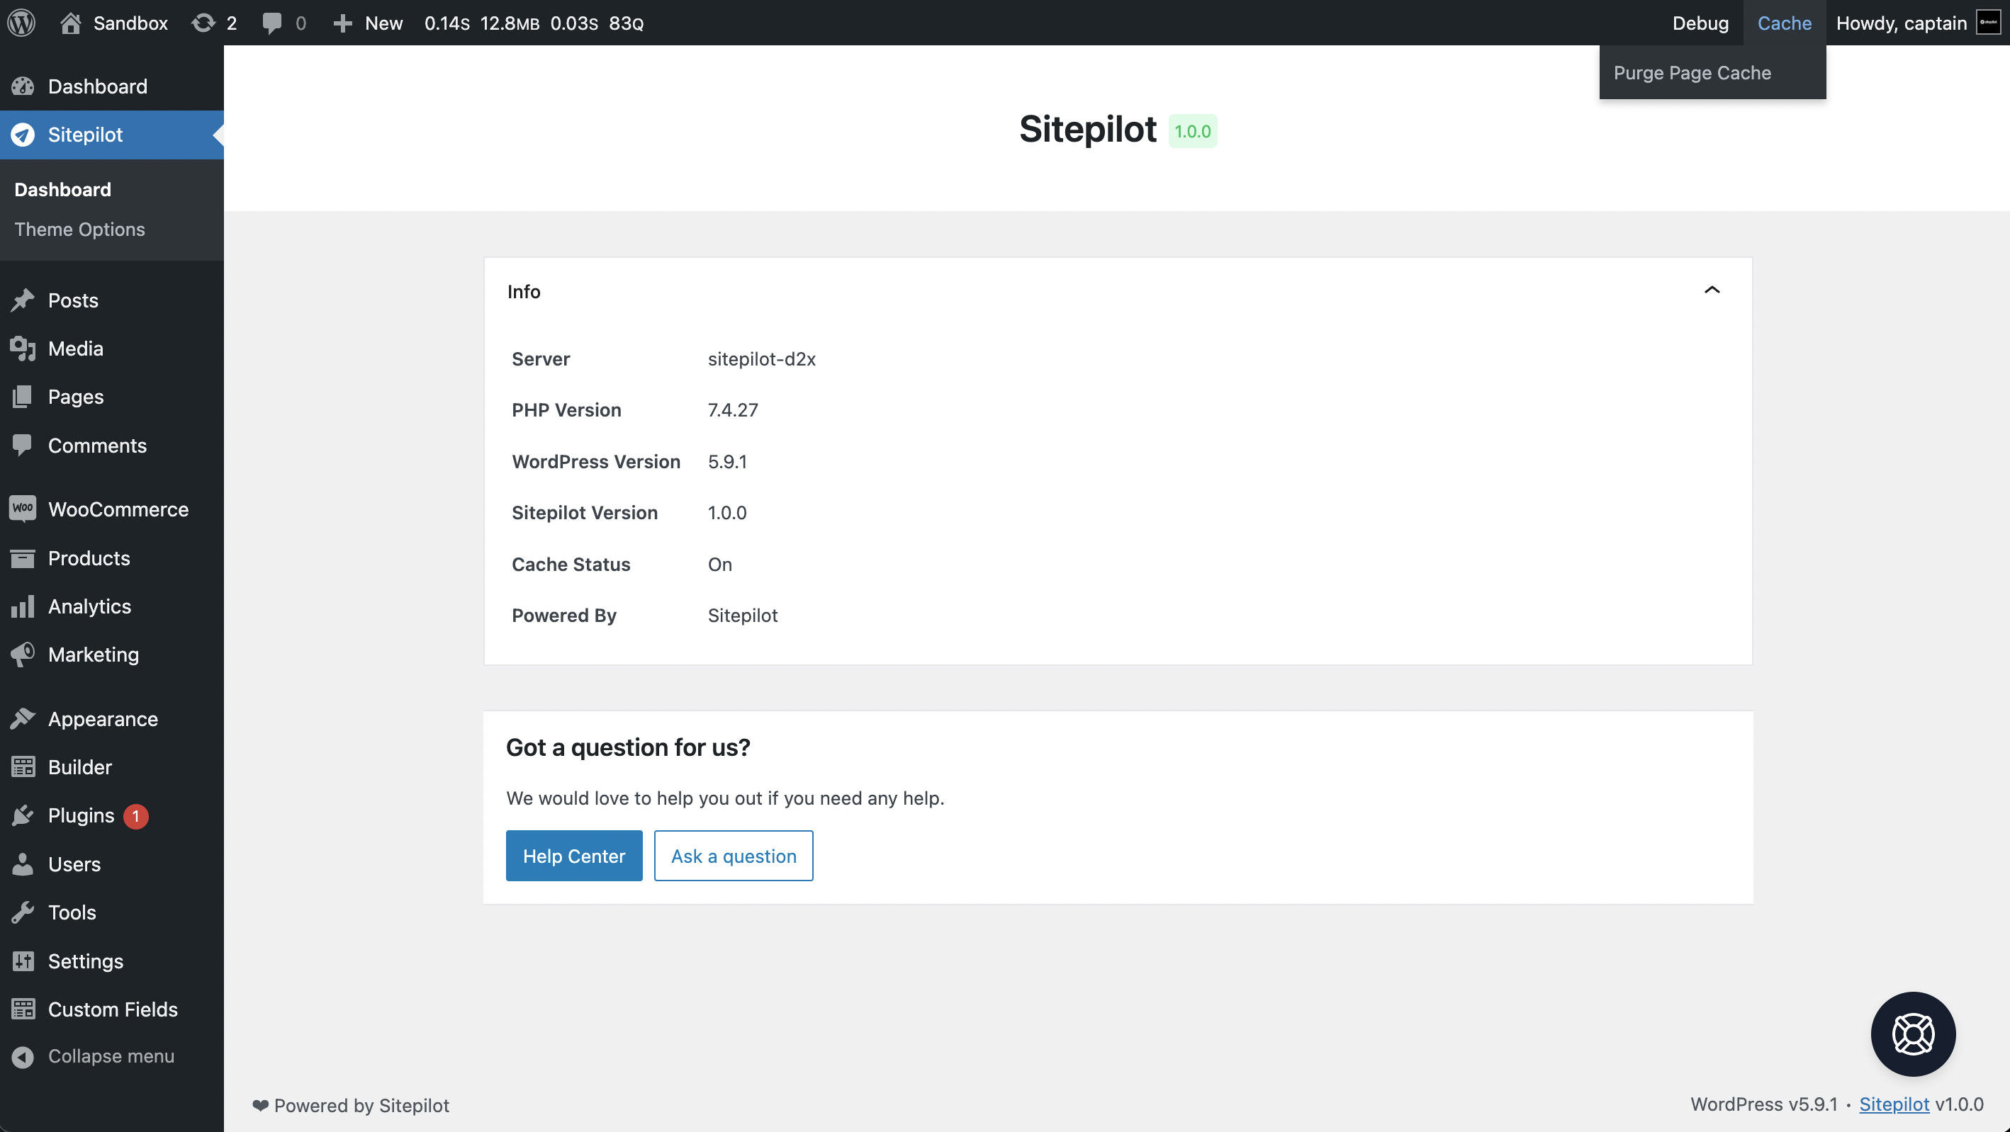Click the query monitor performance stats

point(534,23)
